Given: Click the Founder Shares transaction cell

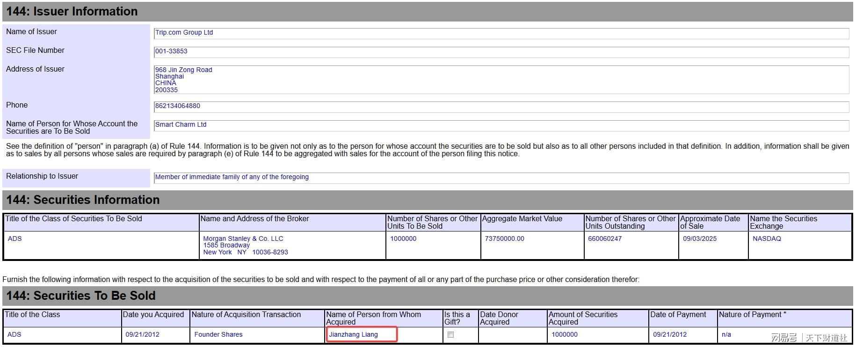Looking at the screenshot, I should coord(218,335).
